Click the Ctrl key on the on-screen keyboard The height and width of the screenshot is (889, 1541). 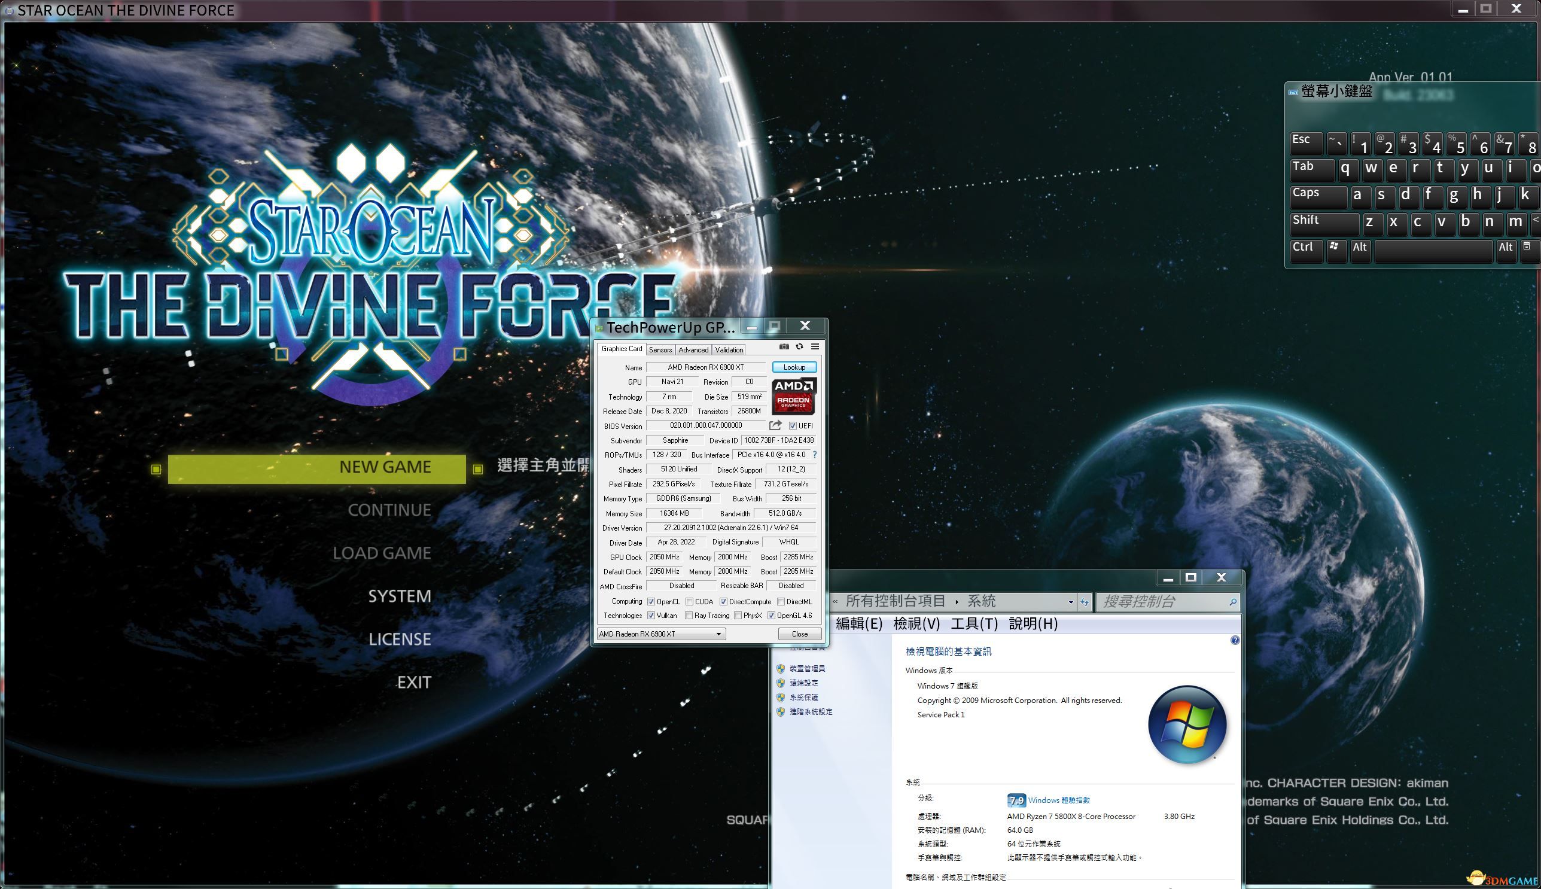[1306, 249]
